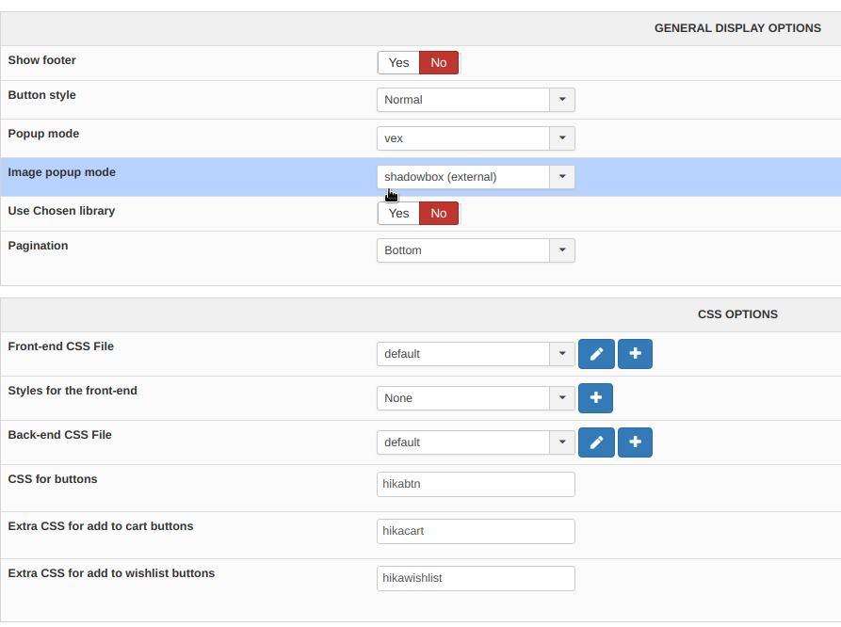Focus the add to cart hikacart field
The width and height of the screenshot is (841, 627).
click(x=476, y=531)
